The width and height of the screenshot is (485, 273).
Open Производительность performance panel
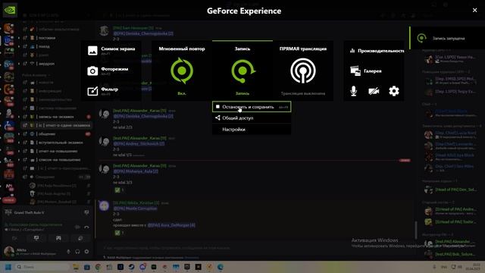tap(377, 51)
